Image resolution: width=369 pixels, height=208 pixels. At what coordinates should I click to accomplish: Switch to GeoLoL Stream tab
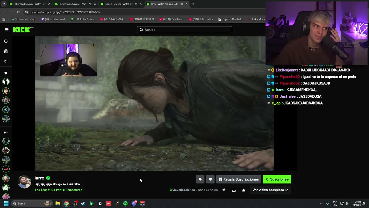[x=118, y=4]
